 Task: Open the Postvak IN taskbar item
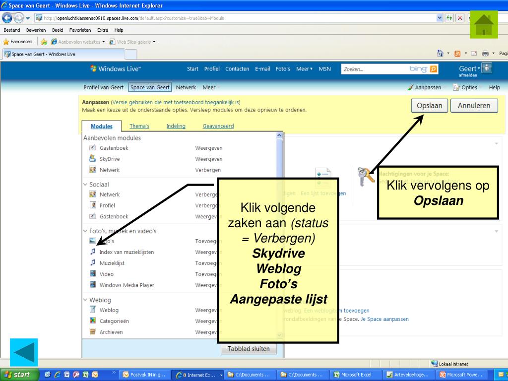click(145, 375)
